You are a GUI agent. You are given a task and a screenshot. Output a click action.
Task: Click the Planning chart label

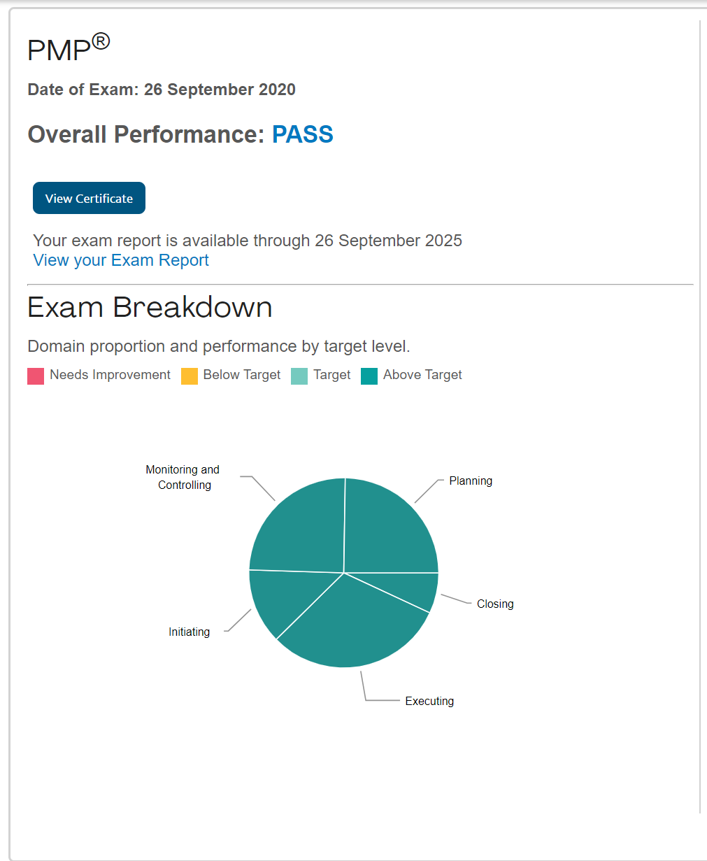coord(471,481)
